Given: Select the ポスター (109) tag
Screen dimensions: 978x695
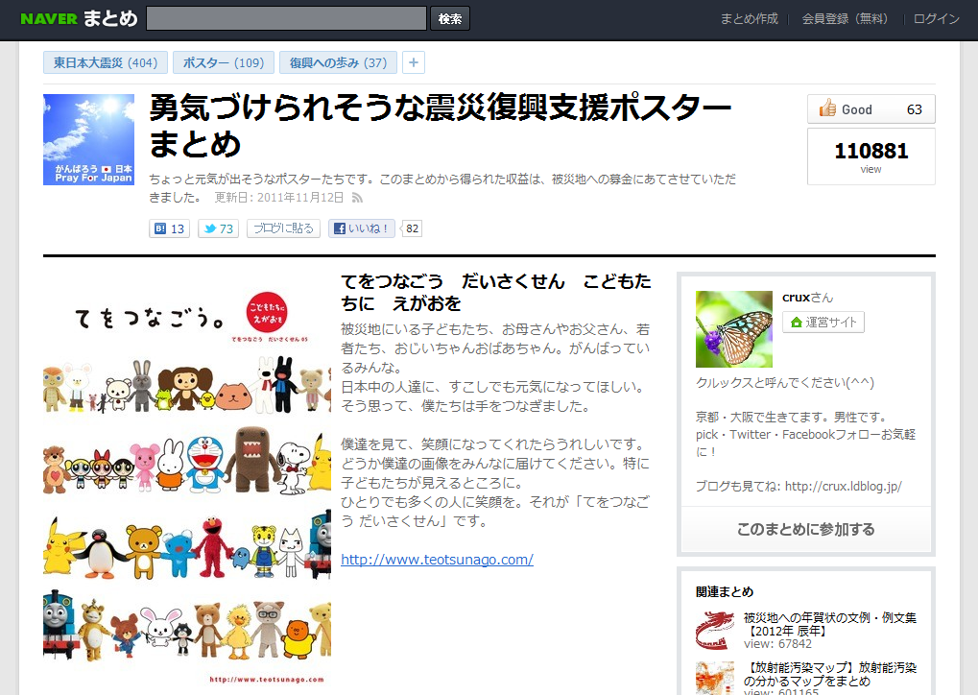Looking at the screenshot, I should 224,62.
